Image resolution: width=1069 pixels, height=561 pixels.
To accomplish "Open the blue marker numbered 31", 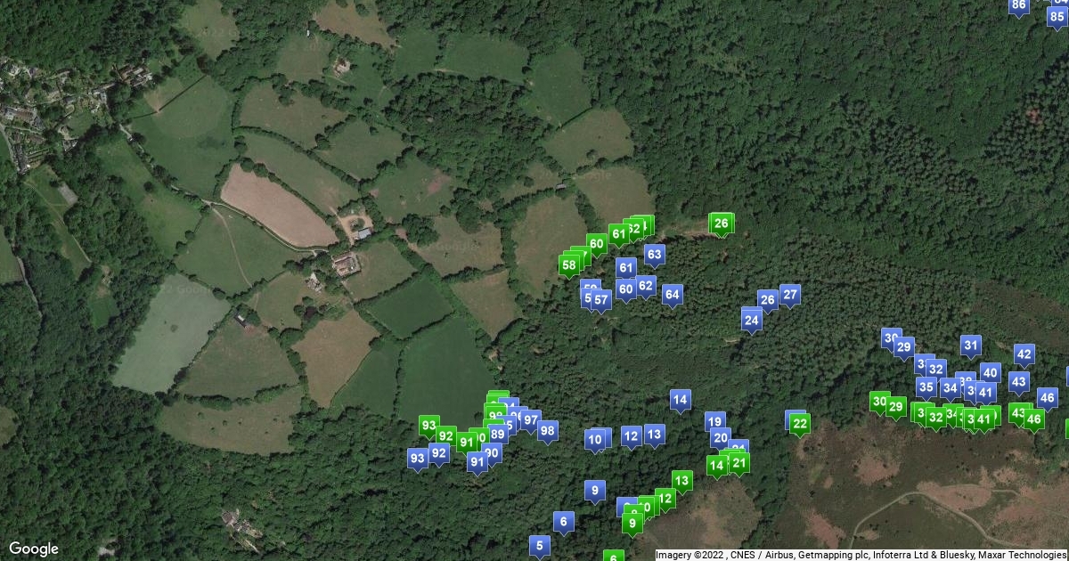I will coord(971,346).
